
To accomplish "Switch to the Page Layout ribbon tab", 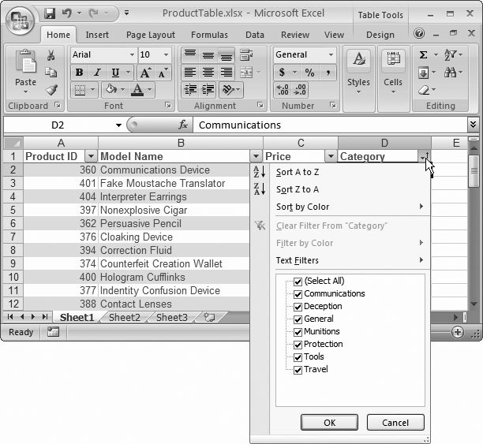I will click(151, 35).
